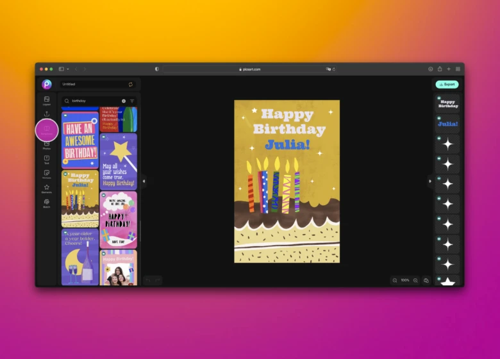Open the Layout tool in sidebar
Screen dimensions: 500x359
click(47, 100)
